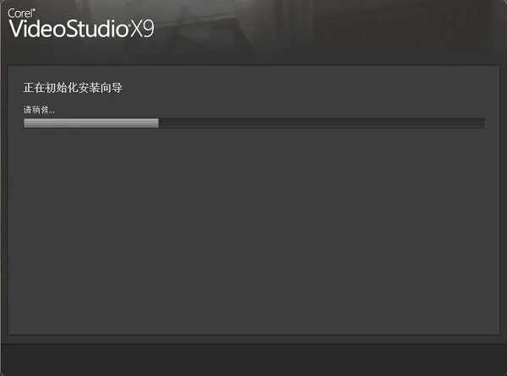Click the Corel brand name in logo

coord(20,14)
